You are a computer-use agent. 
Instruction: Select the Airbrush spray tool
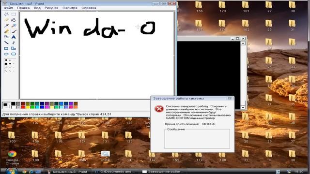pos(6,37)
